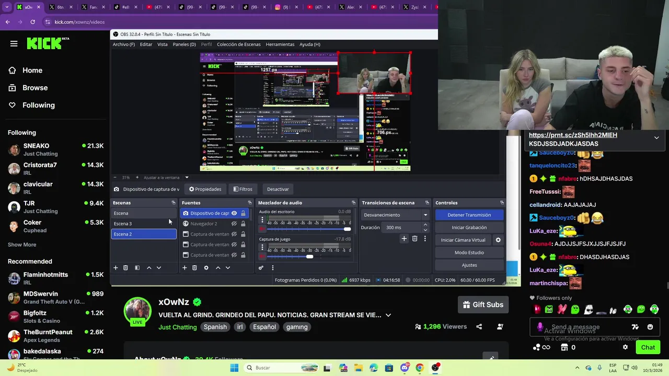Open audio mixer three-dot menu at bottom
Image resolution: width=669 pixels, height=376 pixels.
pyautogui.click(x=272, y=268)
